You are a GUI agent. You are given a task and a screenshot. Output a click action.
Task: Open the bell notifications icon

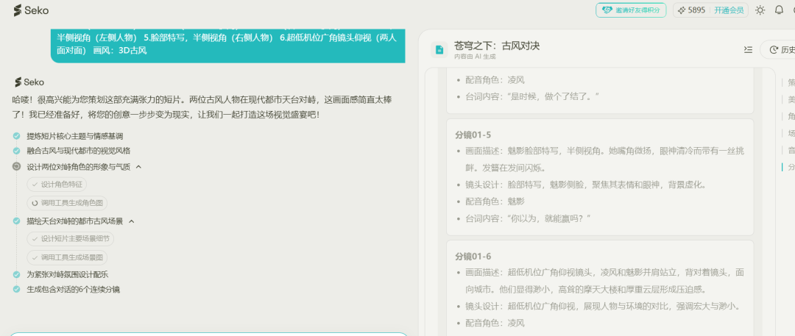pos(780,10)
